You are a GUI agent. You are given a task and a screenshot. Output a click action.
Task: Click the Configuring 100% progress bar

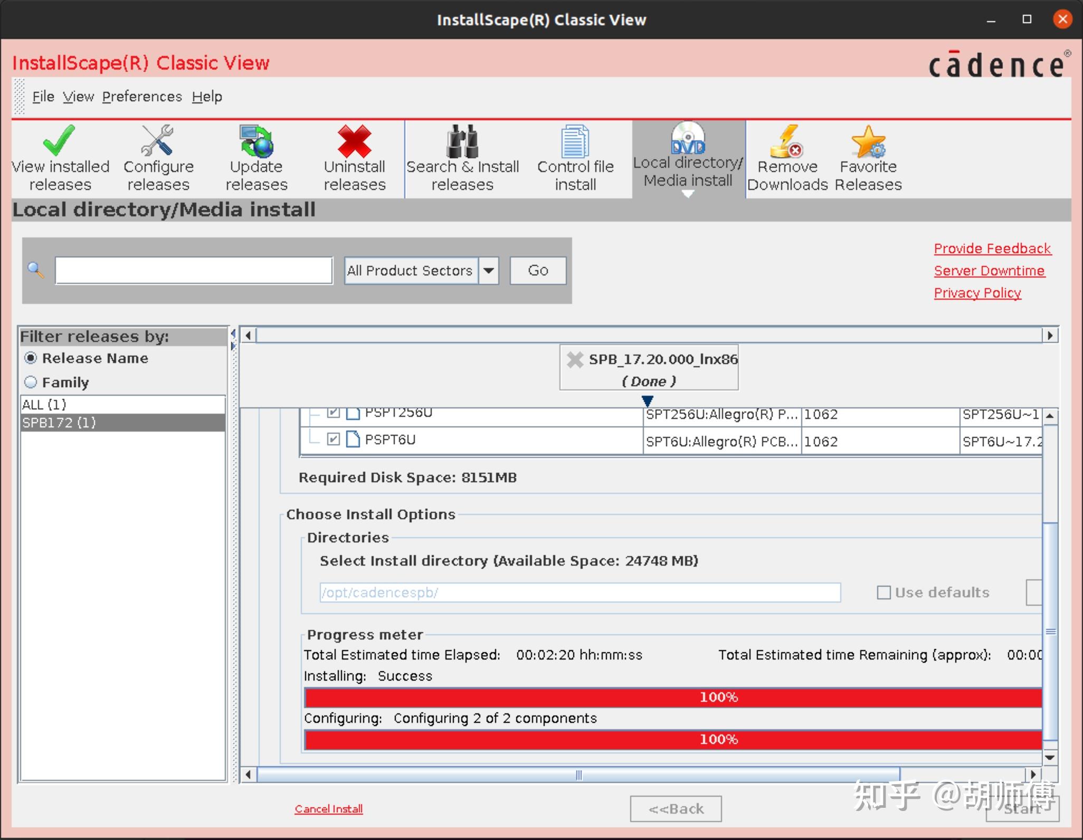673,739
